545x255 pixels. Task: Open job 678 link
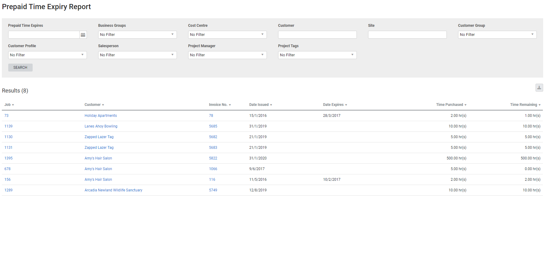pos(8,169)
